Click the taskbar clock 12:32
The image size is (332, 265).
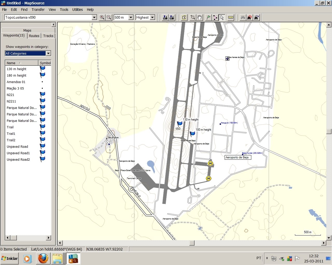pos(314,256)
